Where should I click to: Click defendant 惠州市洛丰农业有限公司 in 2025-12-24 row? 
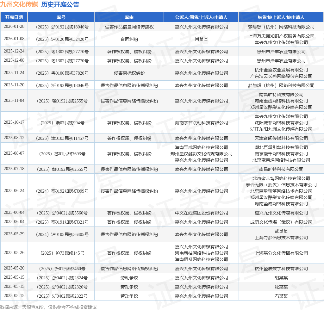281,52
